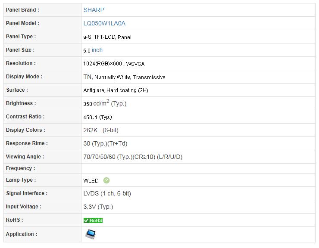Image resolution: width=319 pixels, height=248 pixels.
Task: Open the LQ050W1LA0A panel model link
Action: pos(104,23)
